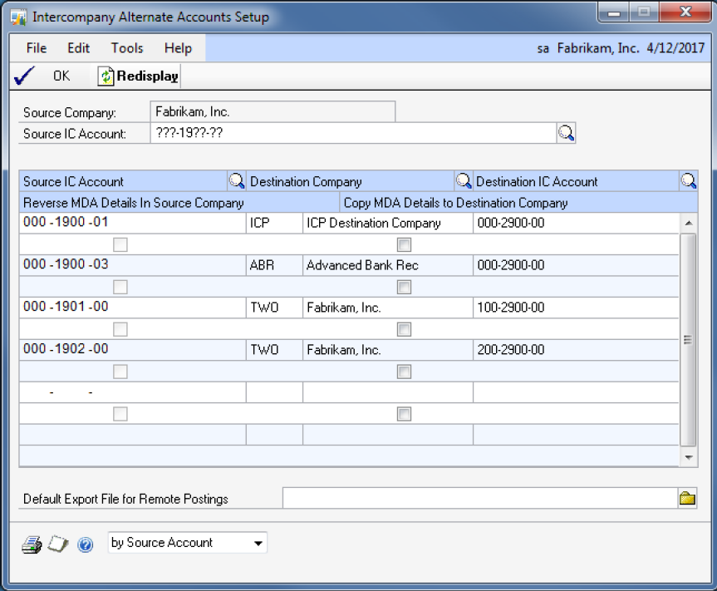
Task: Toggle Reverse MDA checkbox for 000-1902-00
Action: point(120,372)
